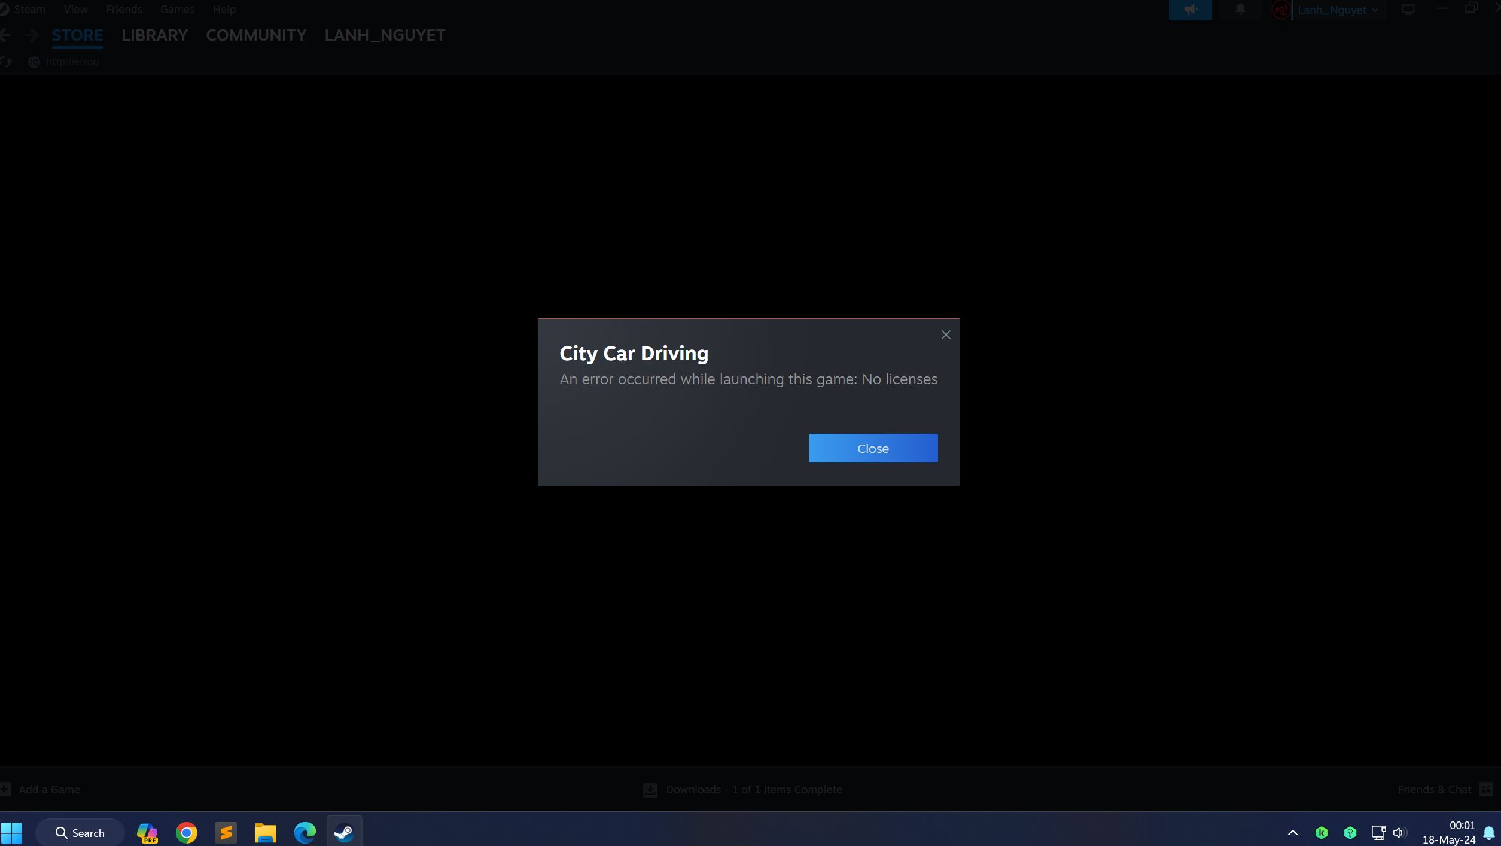This screenshot has height=846, width=1501.
Task: Open the Downloads status bar
Action: (x=742, y=790)
